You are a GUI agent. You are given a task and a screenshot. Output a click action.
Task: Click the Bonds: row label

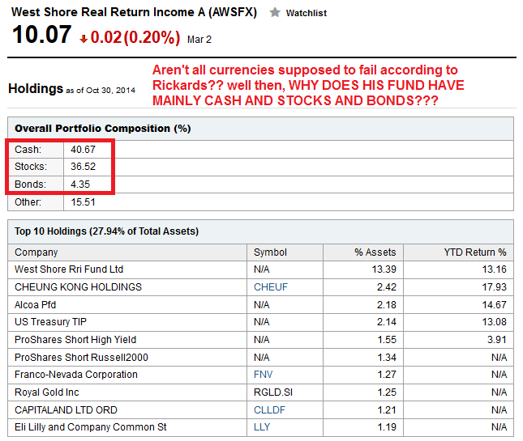(x=30, y=184)
